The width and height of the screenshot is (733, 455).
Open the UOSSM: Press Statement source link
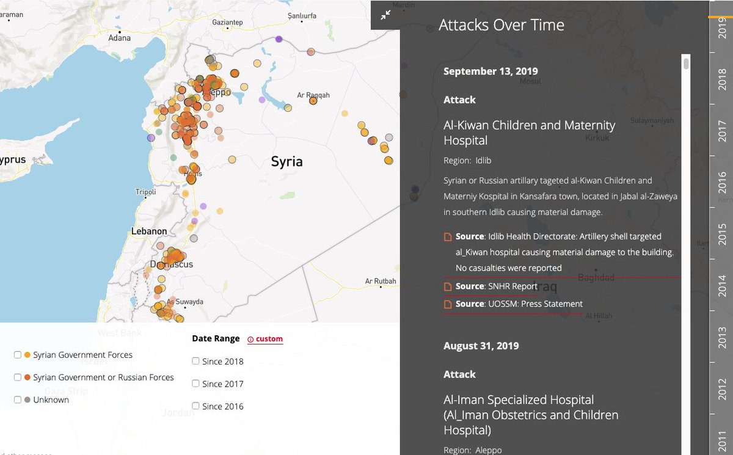(519, 304)
